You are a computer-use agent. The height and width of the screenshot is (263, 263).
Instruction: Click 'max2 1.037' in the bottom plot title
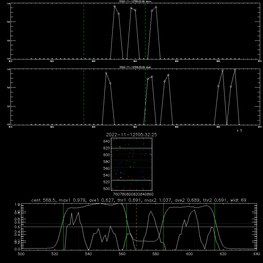pyautogui.click(x=159, y=200)
